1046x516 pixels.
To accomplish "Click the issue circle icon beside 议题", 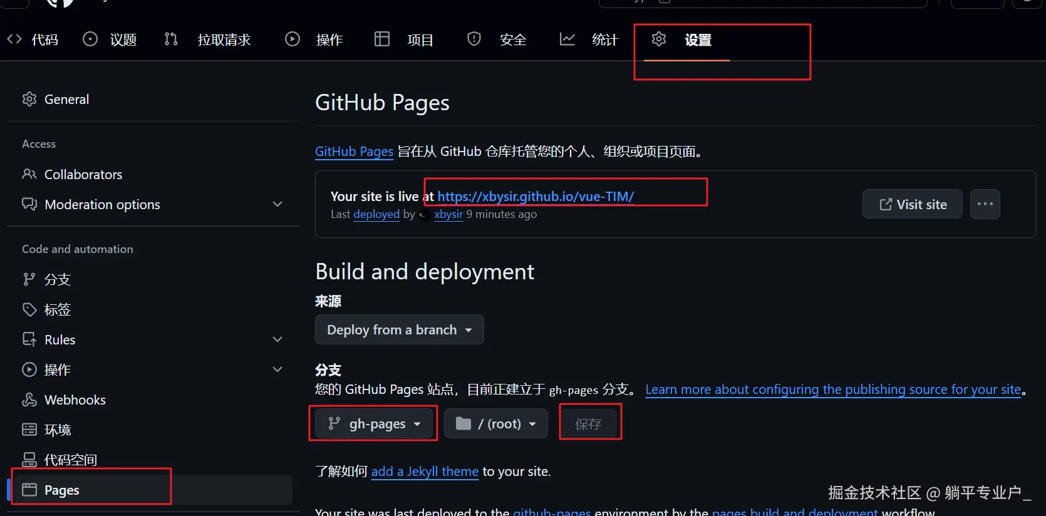I will pyautogui.click(x=90, y=39).
